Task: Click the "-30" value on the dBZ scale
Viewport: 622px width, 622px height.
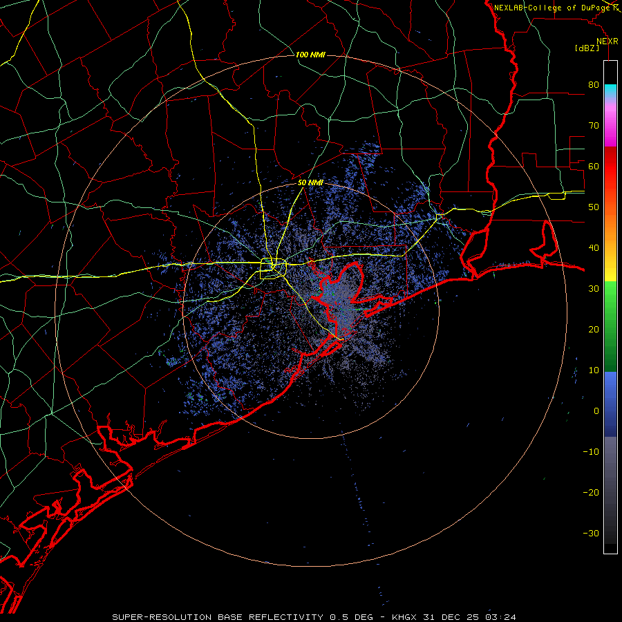Action: 591,533
